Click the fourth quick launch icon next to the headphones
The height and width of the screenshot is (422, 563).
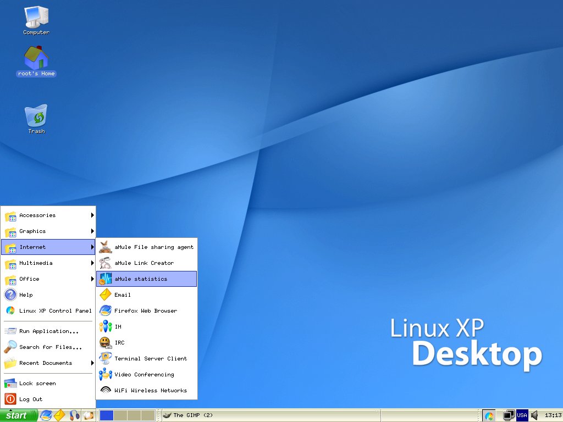click(89, 415)
